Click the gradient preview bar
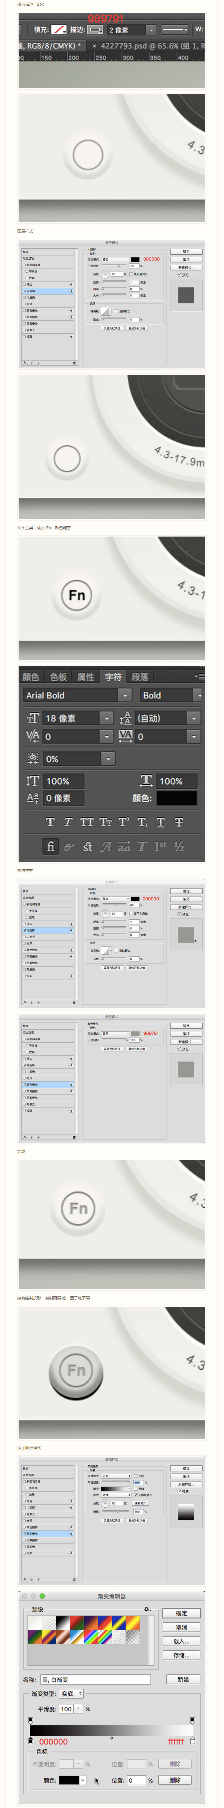 tap(111, 1731)
